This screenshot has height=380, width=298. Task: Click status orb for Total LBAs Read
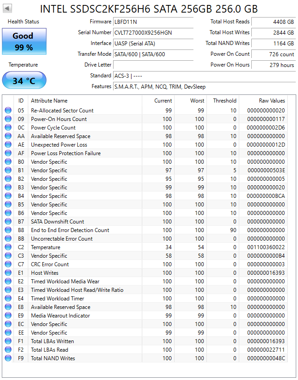coord(8,350)
